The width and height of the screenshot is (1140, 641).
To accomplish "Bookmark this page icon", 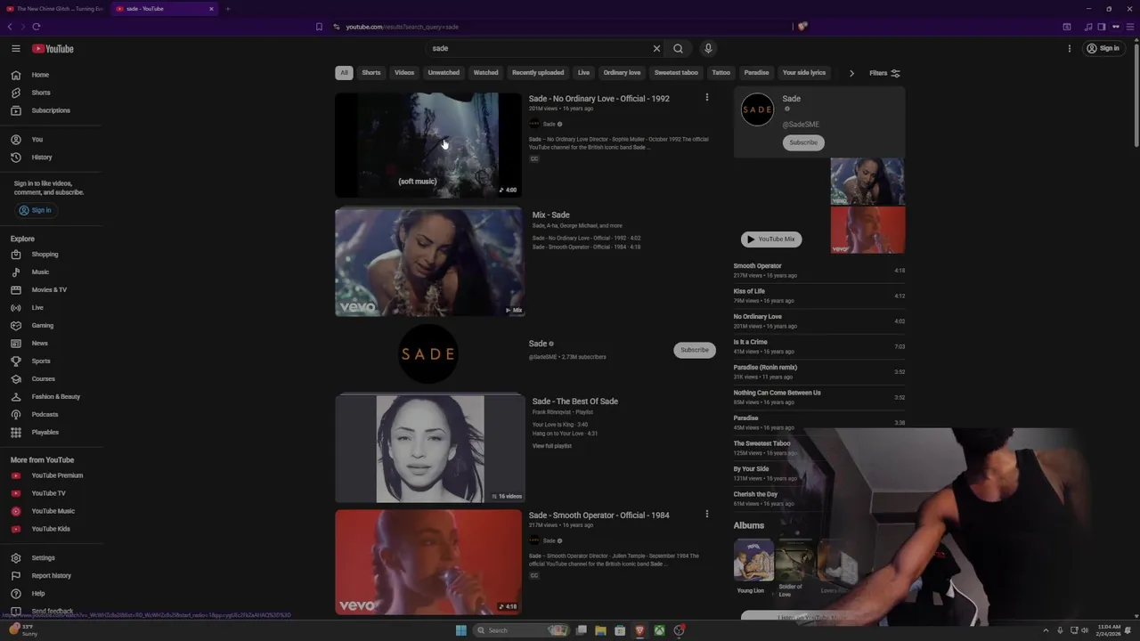I will point(319,27).
